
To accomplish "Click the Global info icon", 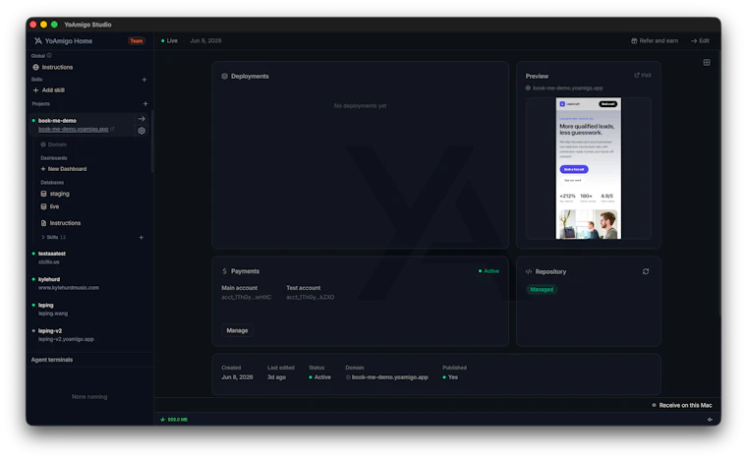I will tap(49, 55).
